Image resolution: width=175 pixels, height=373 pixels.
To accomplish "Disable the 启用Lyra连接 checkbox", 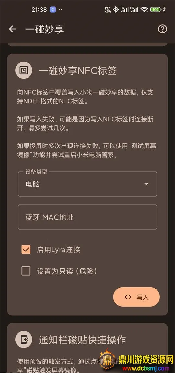I will click(26, 250).
